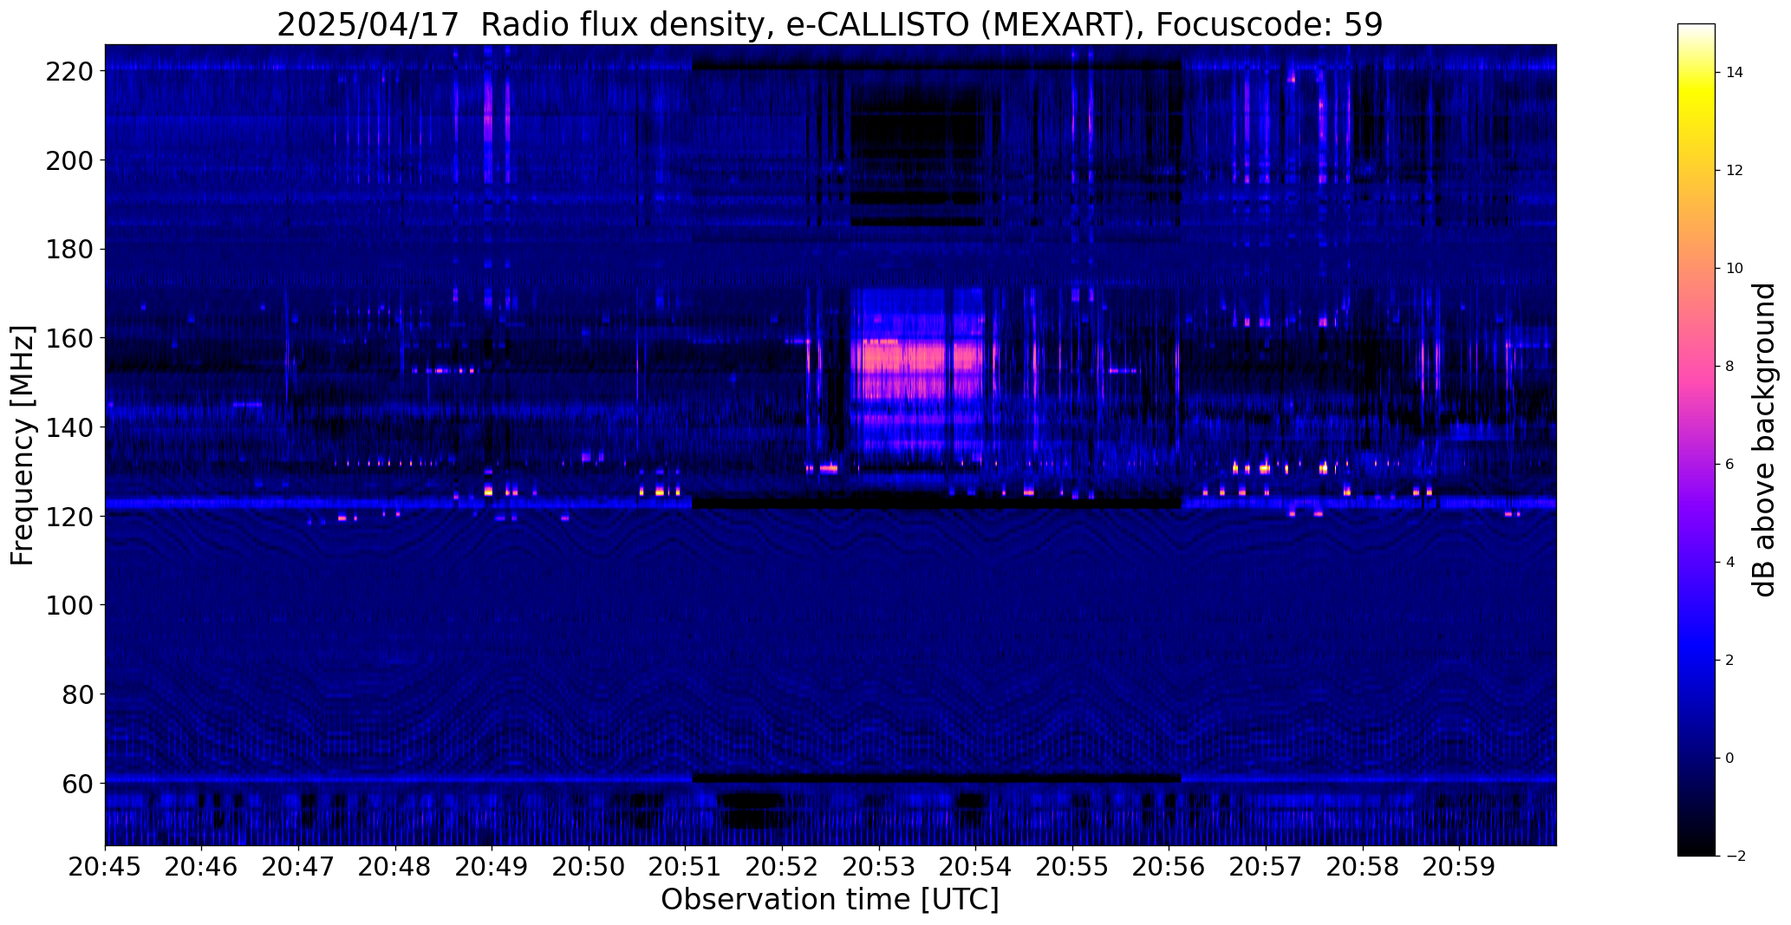Select the 20:49 time tick label
Viewport: 1791px width, 925px height.
(x=492, y=867)
